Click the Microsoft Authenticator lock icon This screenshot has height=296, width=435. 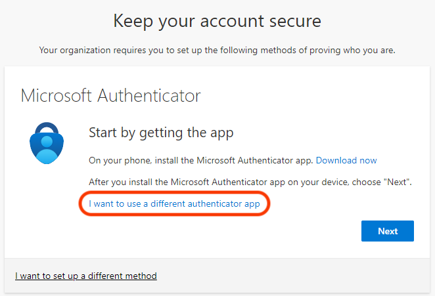[47, 143]
